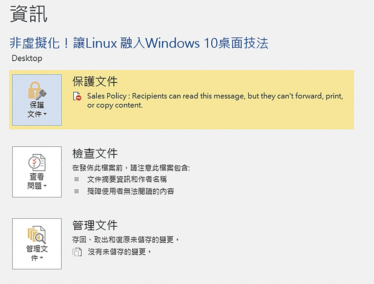
Task: Click the 保護文件 section heading
Action: click(x=95, y=81)
